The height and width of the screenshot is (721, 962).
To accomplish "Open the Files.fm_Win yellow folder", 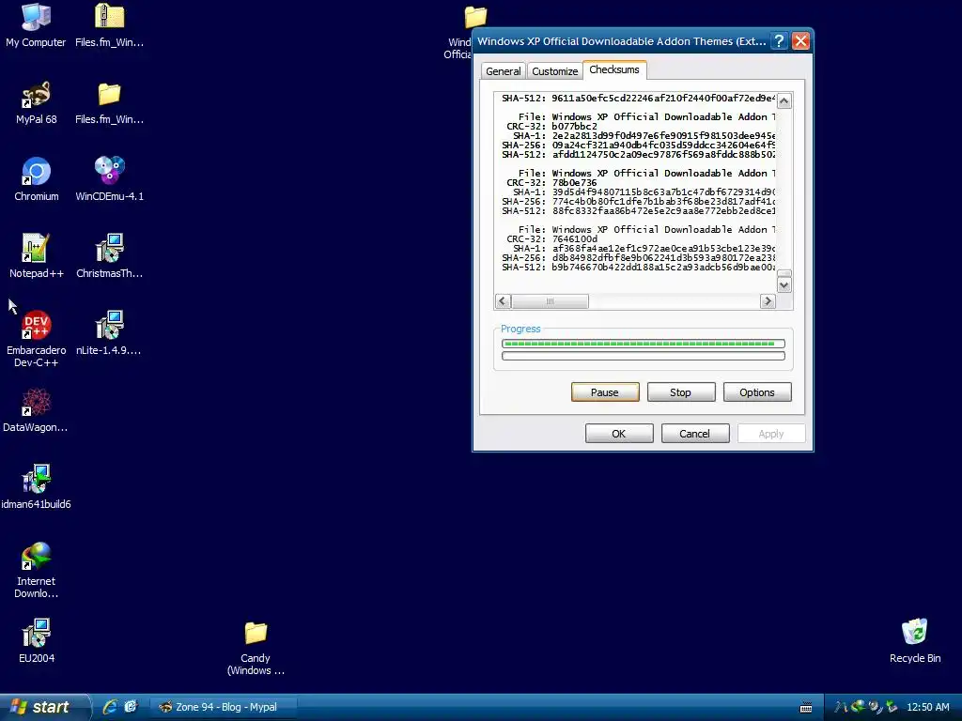I will click(109, 102).
